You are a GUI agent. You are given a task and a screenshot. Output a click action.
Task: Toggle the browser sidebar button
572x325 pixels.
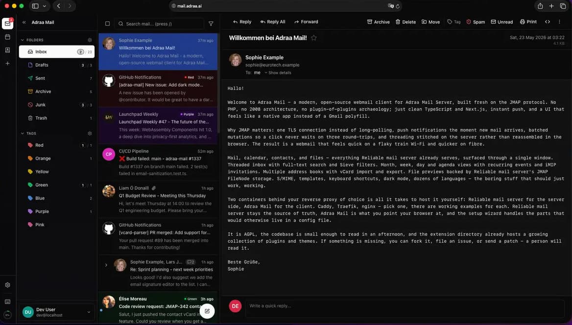tap(35, 6)
